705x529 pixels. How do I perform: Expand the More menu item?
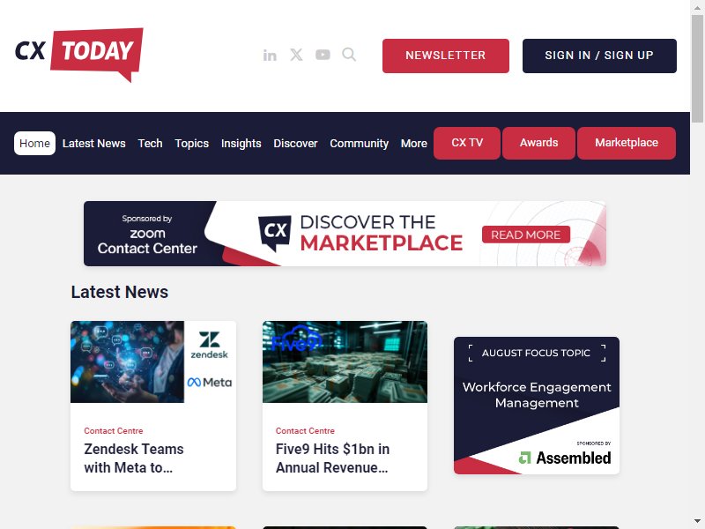(x=414, y=143)
